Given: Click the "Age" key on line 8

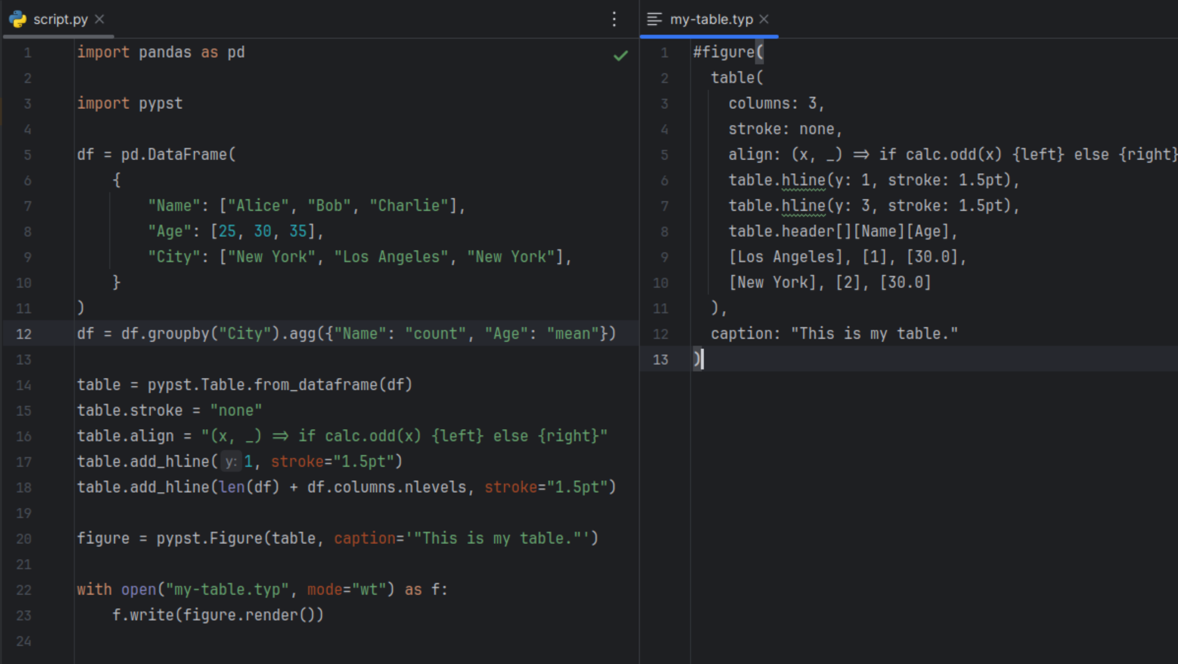Looking at the screenshot, I should pos(169,231).
